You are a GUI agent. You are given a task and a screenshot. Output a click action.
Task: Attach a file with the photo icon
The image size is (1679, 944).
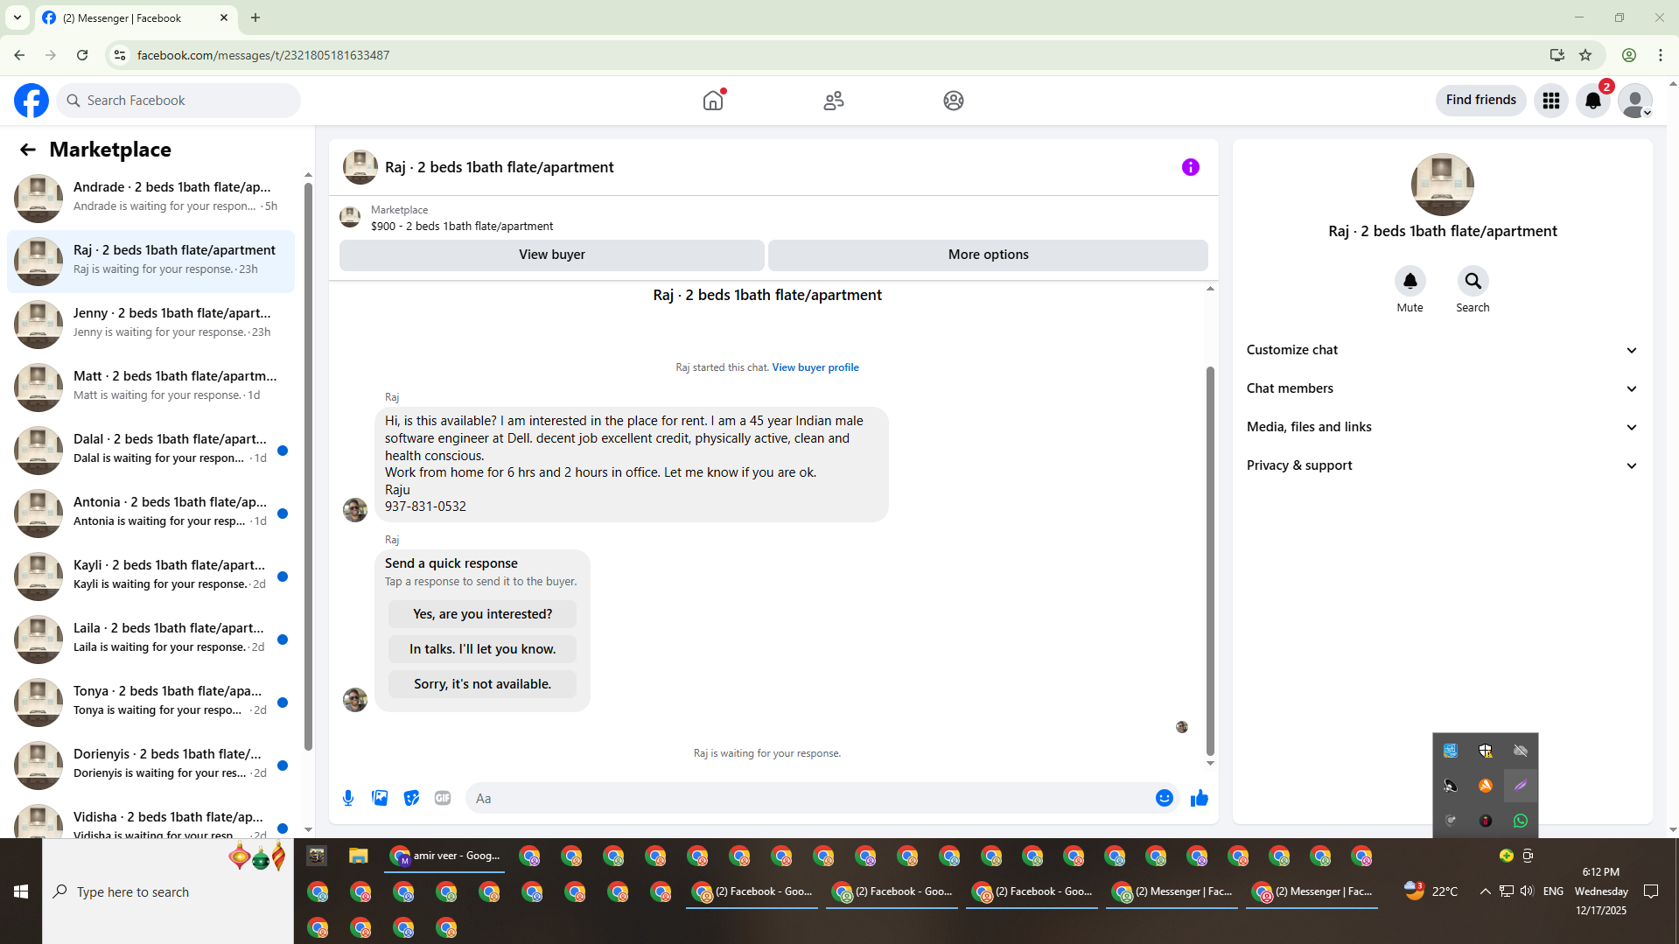(380, 798)
